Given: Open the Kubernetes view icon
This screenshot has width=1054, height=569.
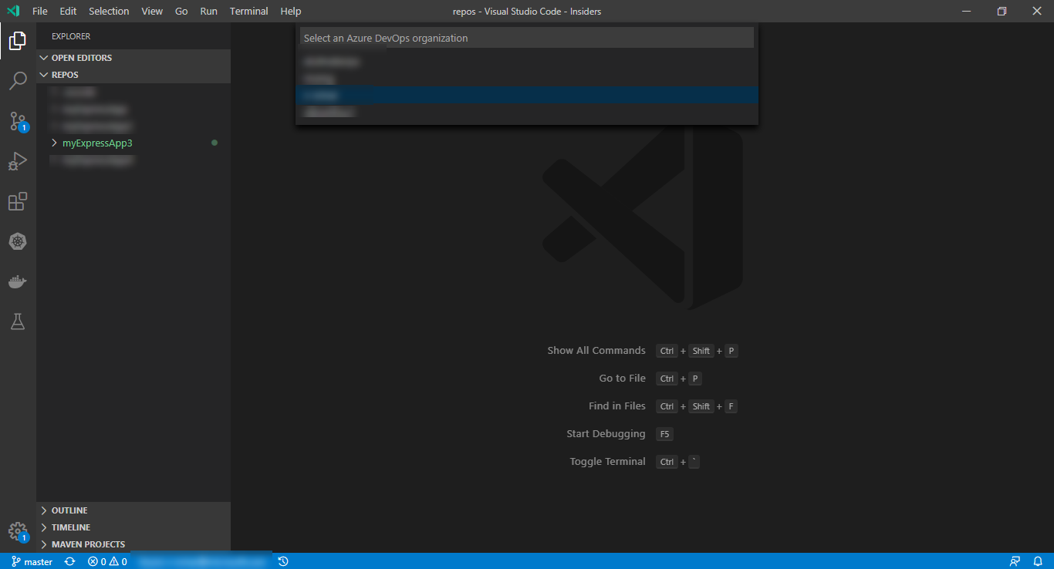Looking at the screenshot, I should (18, 241).
